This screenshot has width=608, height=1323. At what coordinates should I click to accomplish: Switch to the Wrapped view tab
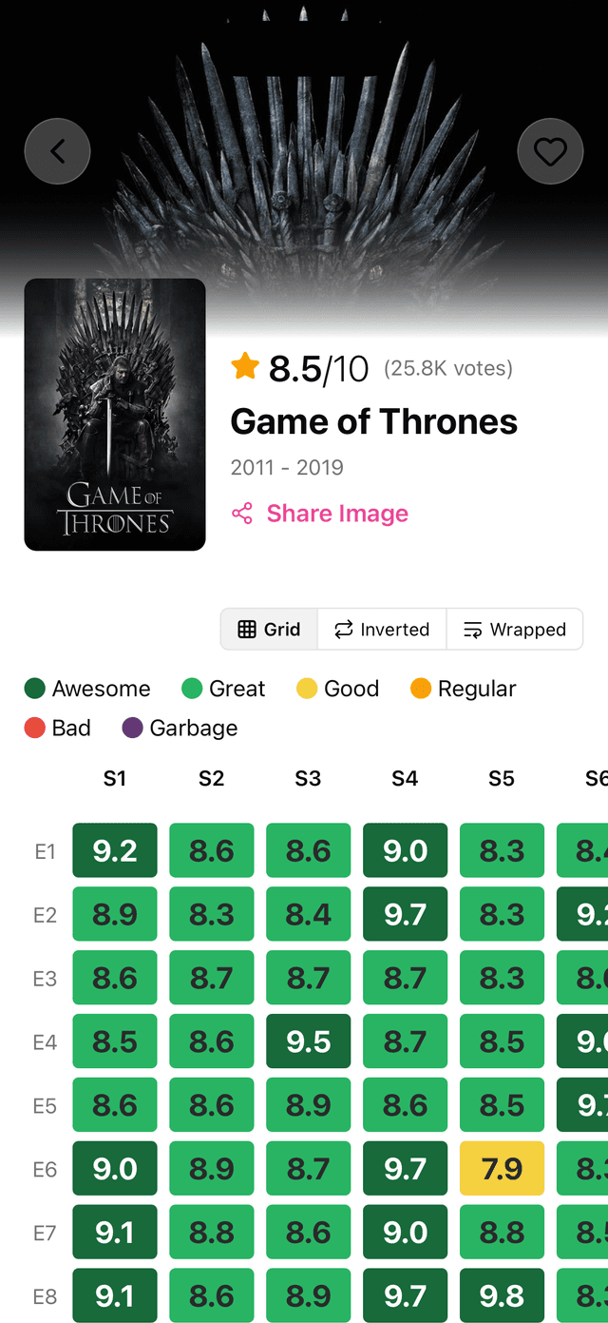514,629
